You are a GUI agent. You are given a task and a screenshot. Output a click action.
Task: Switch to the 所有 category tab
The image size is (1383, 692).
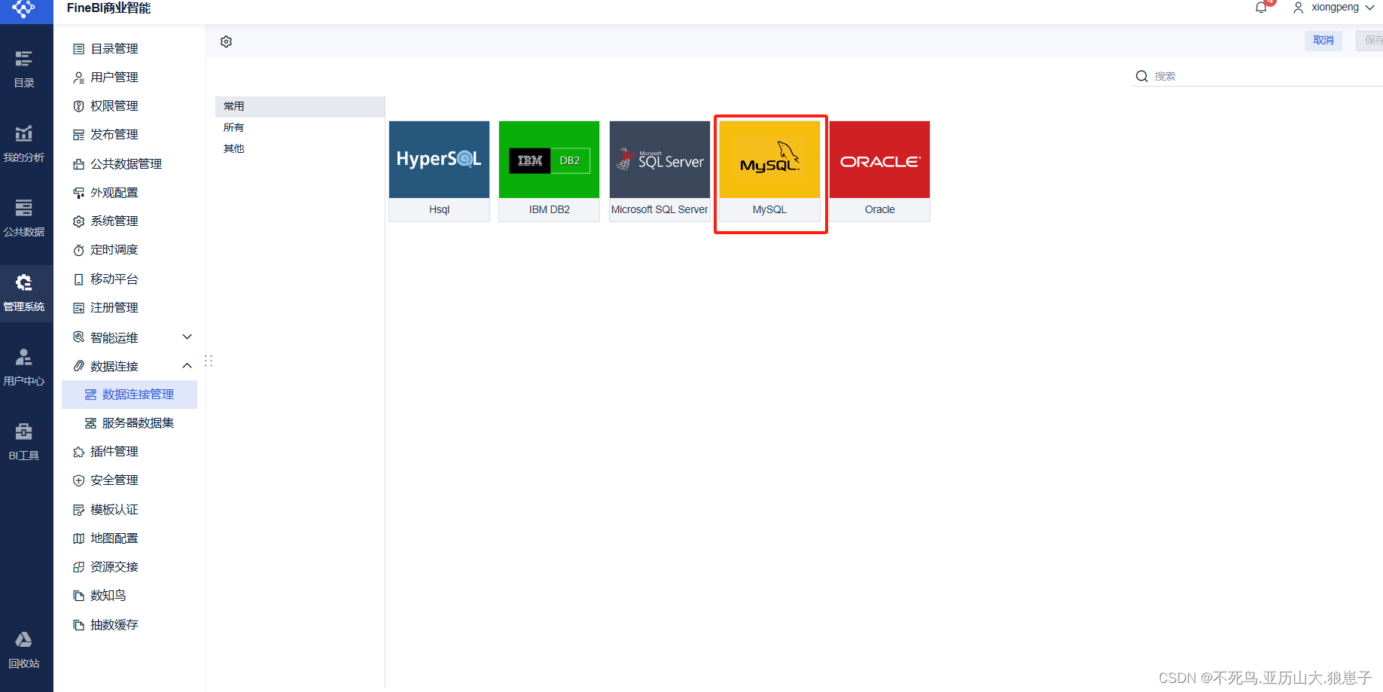[234, 127]
